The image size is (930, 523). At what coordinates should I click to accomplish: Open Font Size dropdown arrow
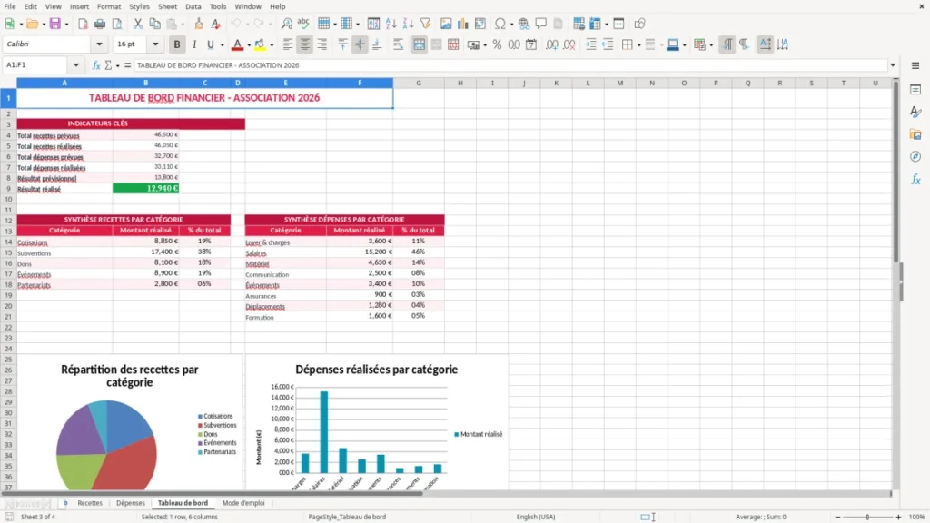[155, 44]
